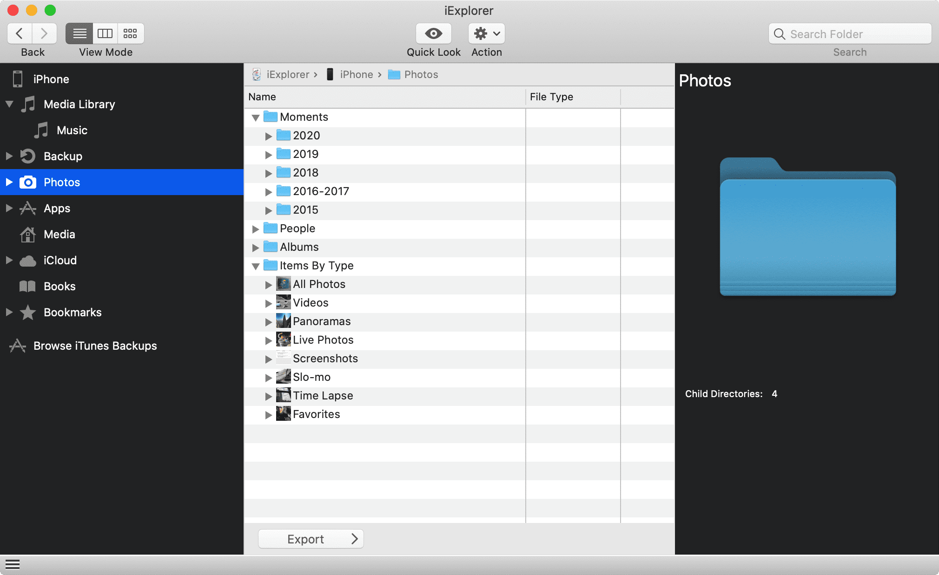Screen dimensions: 939x575
Task: Select the All Photos thumbnail
Action: click(284, 284)
